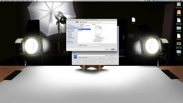Viewport: 183px width, 103px height.
Task: Click the Mount button in TrueCrypt
Action: [x=78, y=62]
